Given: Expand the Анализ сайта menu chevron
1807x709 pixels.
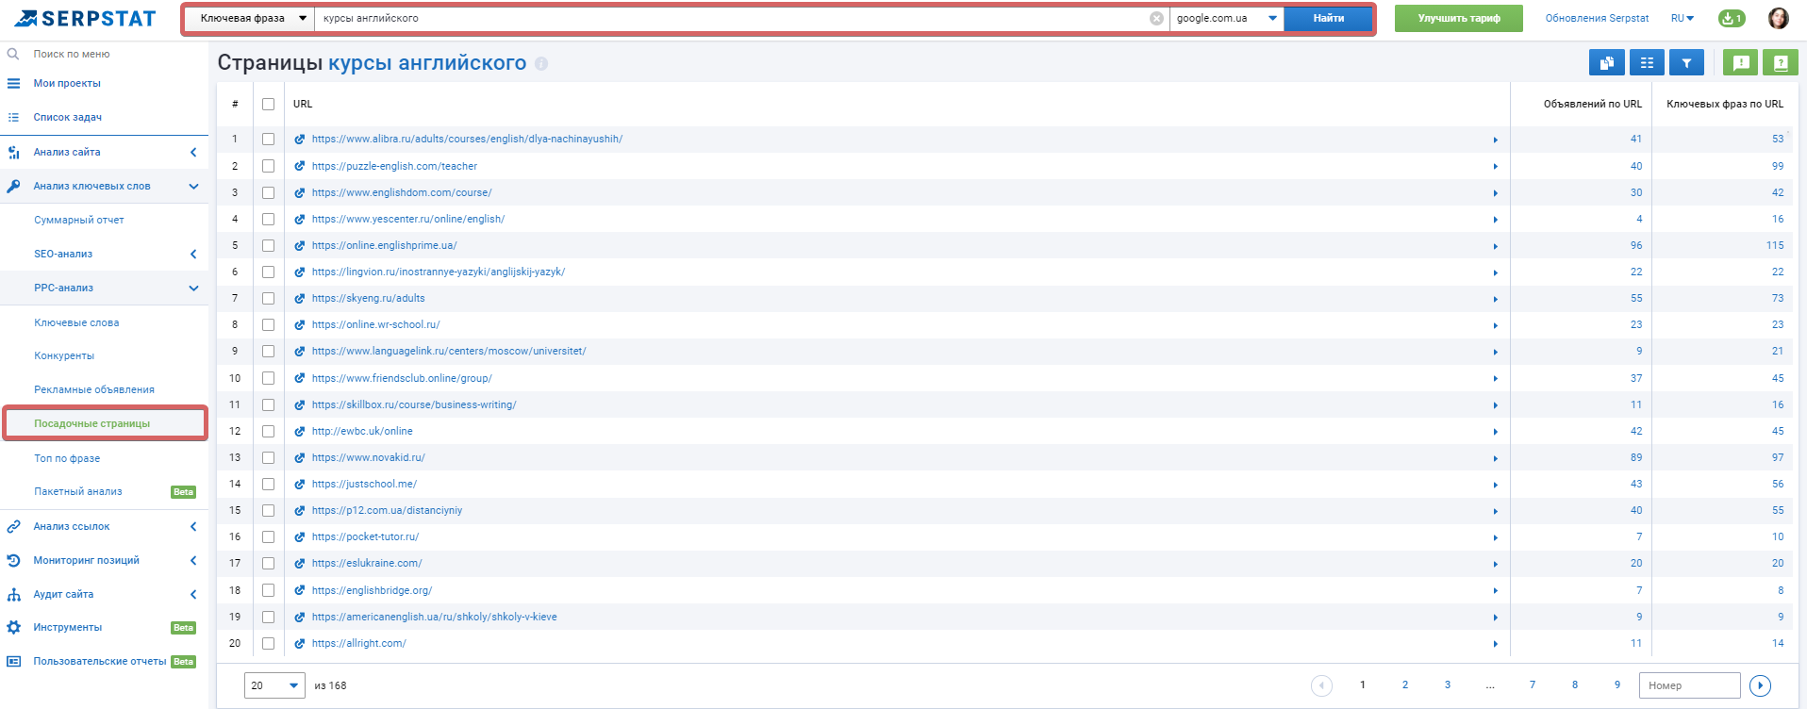Looking at the screenshot, I should 193,152.
